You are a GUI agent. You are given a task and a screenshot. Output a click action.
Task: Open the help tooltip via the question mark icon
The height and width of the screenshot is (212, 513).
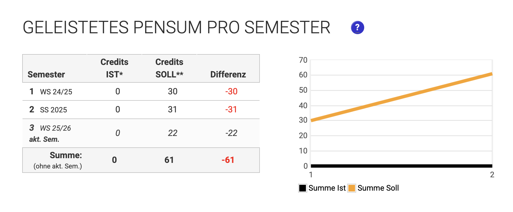(x=357, y=27)
